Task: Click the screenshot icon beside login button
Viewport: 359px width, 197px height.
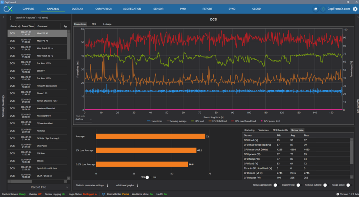Action: (x=316, y=9)
